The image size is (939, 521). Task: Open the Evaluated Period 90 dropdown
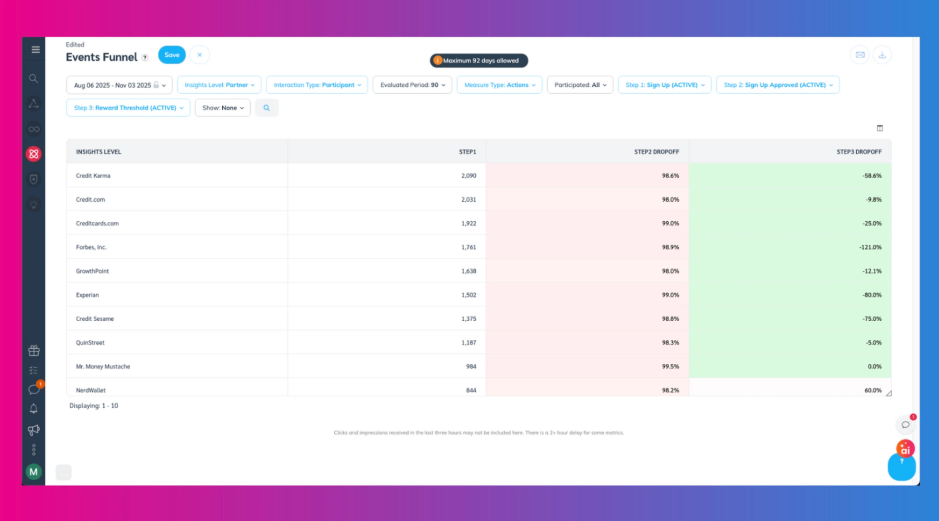(x=412, y=84)
